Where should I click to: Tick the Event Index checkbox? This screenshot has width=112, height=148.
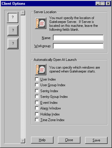pyautogui.click(x=37, y=102)
